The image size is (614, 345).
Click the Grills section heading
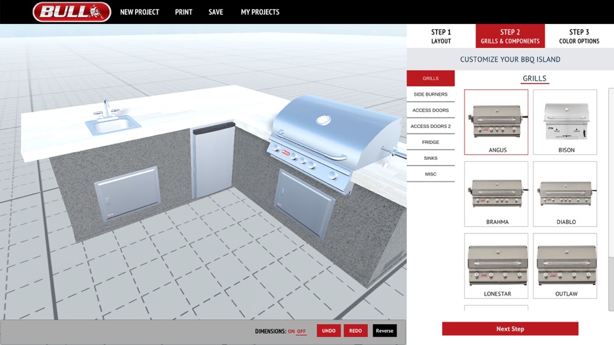(x=535, y=78)
